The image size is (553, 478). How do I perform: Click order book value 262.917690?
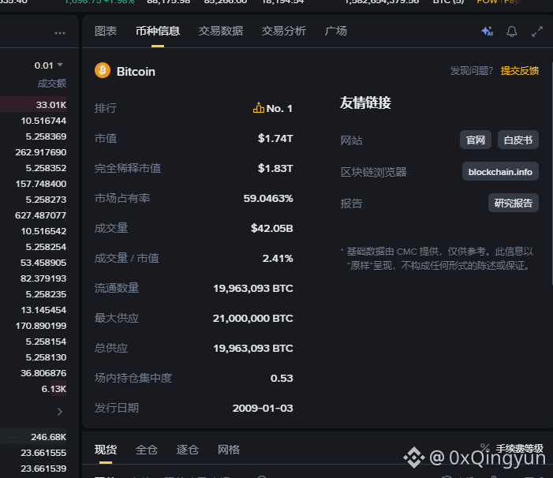tap(40, 152)
